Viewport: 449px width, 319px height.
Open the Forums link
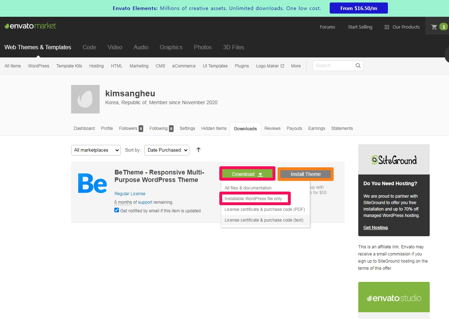[328, 27]
